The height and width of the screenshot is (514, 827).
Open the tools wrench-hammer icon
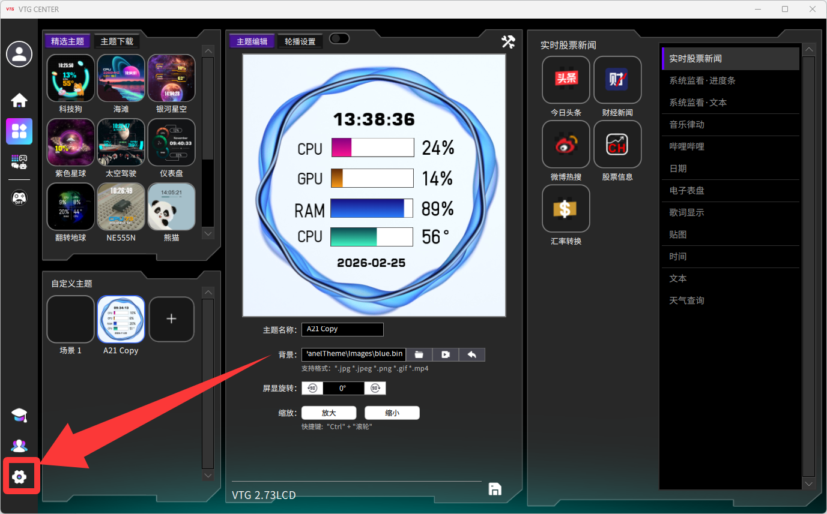point(508,41)
